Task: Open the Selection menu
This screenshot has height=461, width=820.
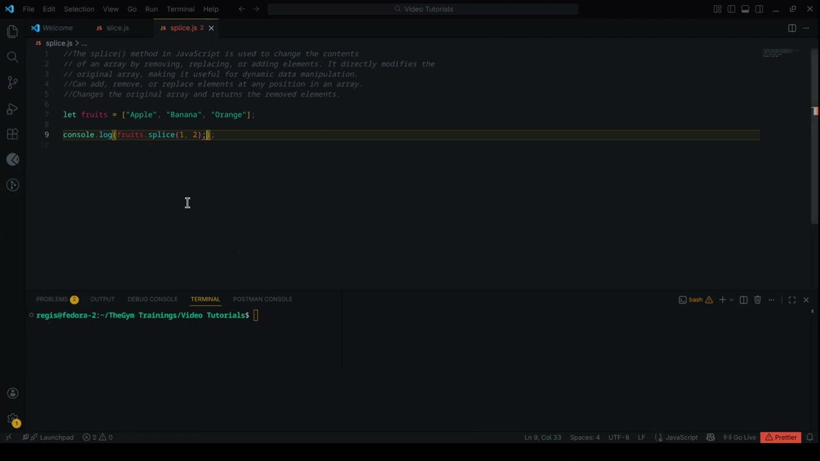Action: [79, 9]
